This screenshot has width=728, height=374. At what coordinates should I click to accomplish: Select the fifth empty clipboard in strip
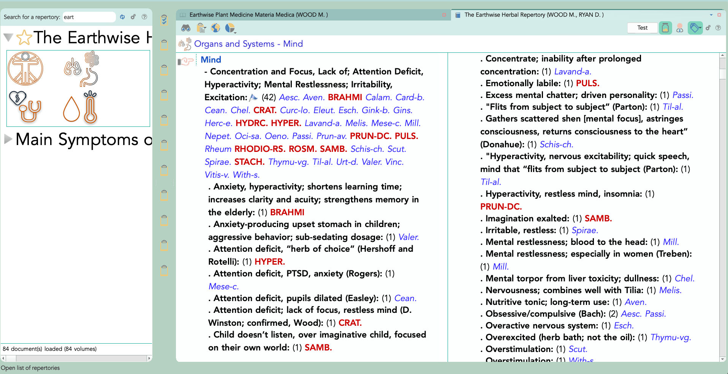tap(164, 145)
